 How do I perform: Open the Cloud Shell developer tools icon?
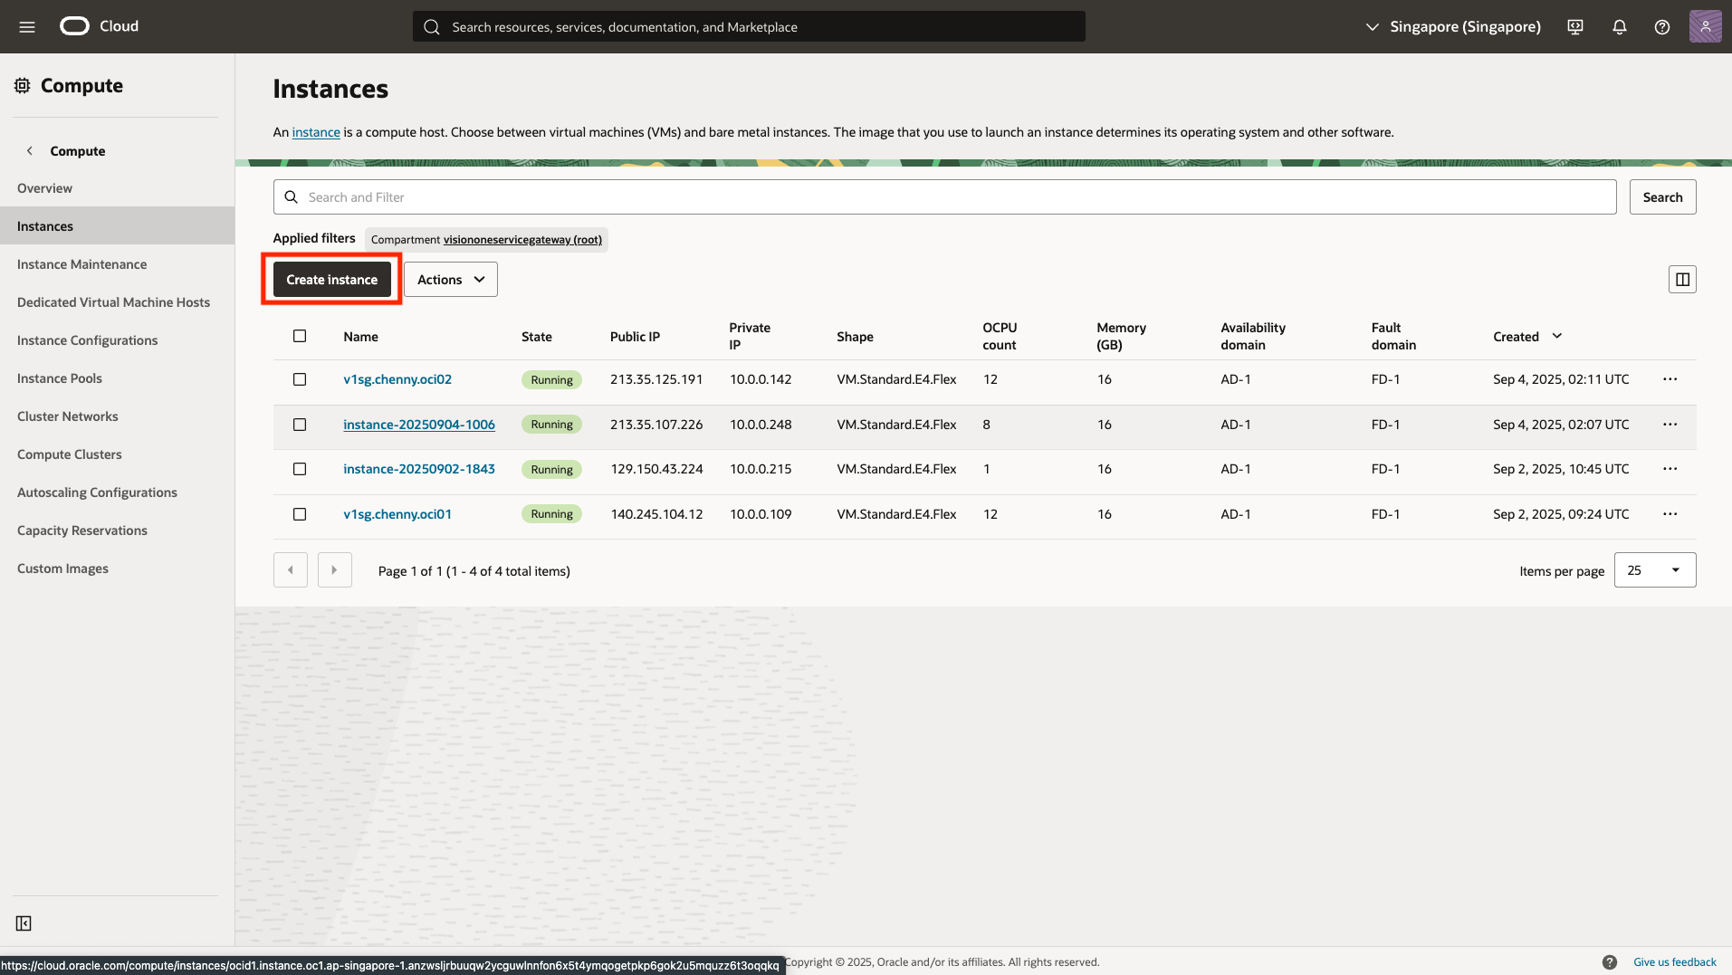(x=1575, y=27)
